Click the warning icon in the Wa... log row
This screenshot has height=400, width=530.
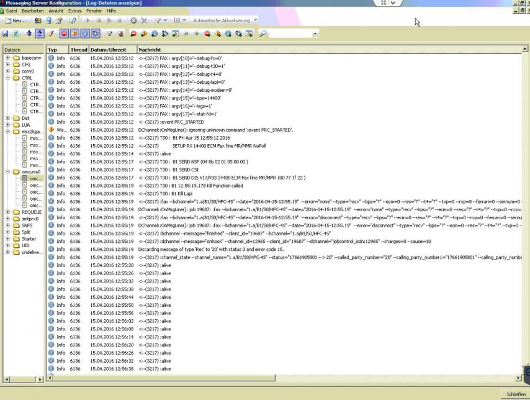click(x=52, y=130)
